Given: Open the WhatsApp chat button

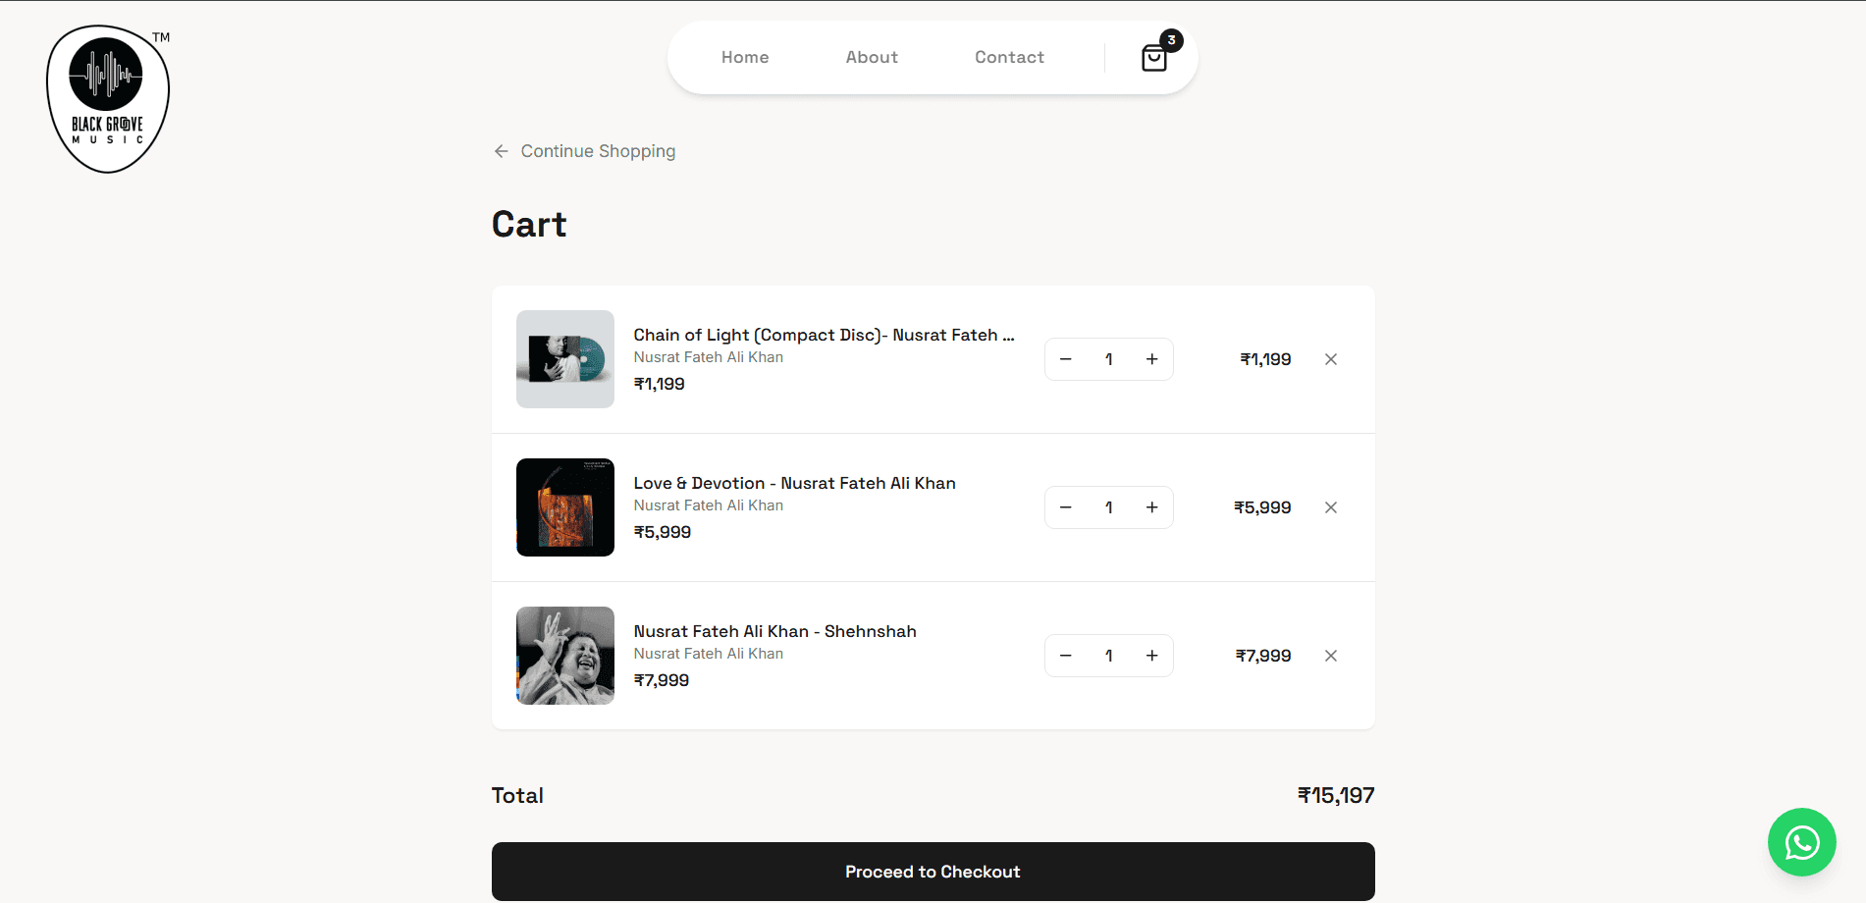Looking at the screenshot, I should pyautogui.click(x=1801, y=842).
